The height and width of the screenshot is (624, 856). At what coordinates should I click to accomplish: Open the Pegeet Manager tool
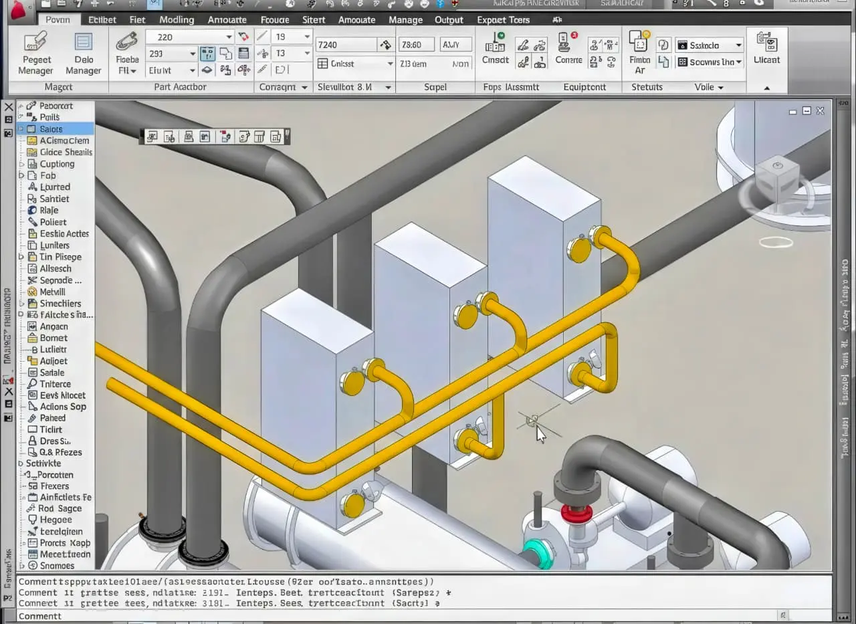point(35,52)
